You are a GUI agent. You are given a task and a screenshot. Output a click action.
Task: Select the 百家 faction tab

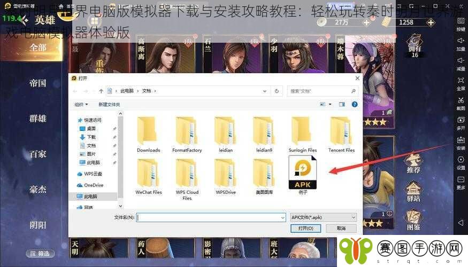click(38, 154)
